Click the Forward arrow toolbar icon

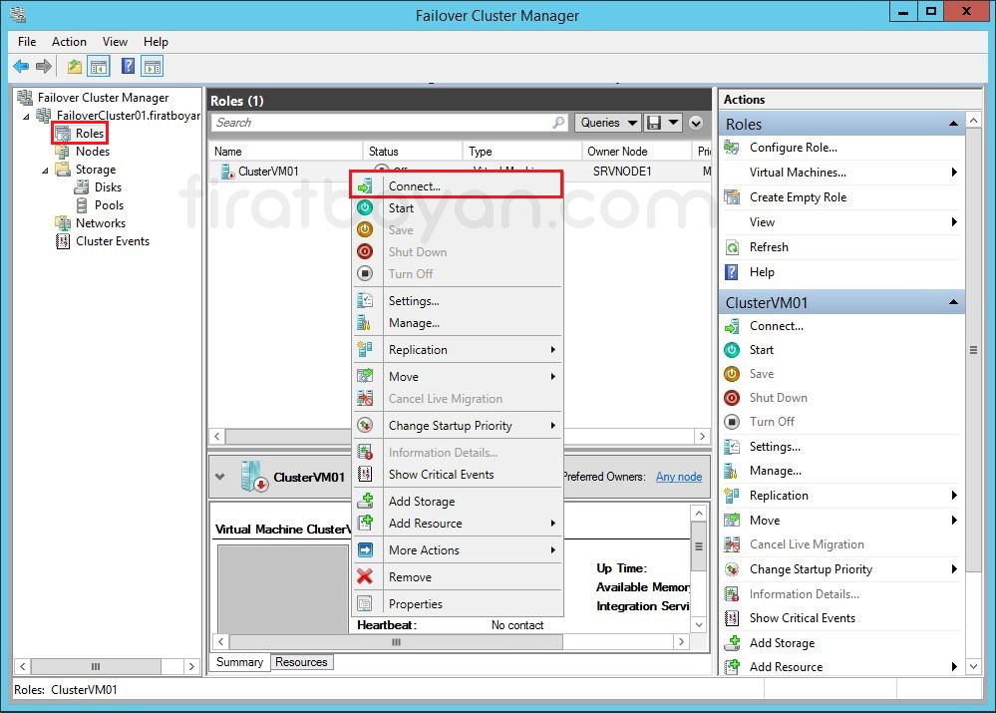(44, 66)
